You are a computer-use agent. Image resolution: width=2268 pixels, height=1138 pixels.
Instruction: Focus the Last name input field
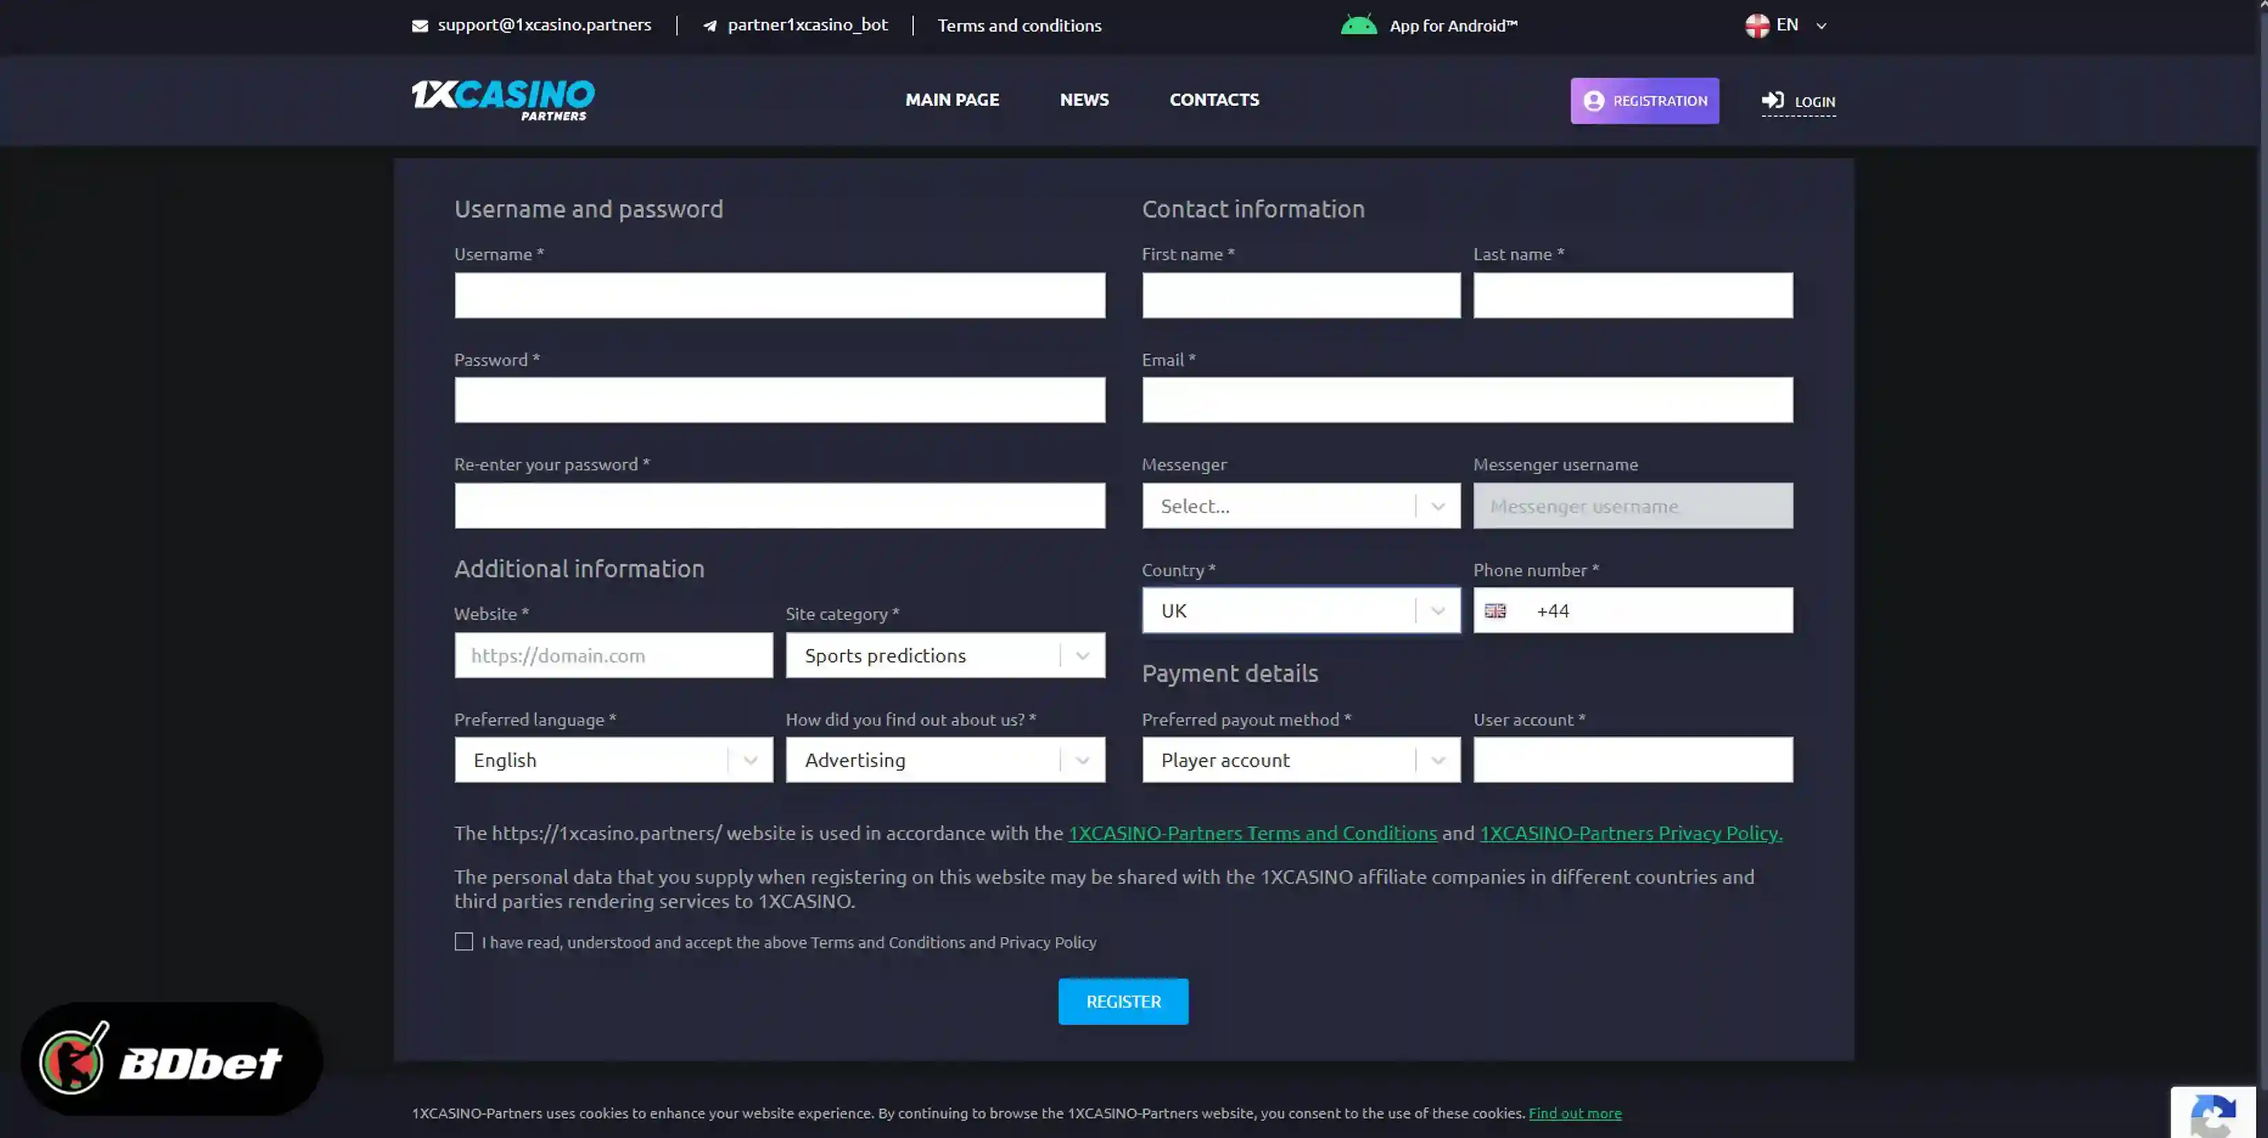tap(1633, 295)
